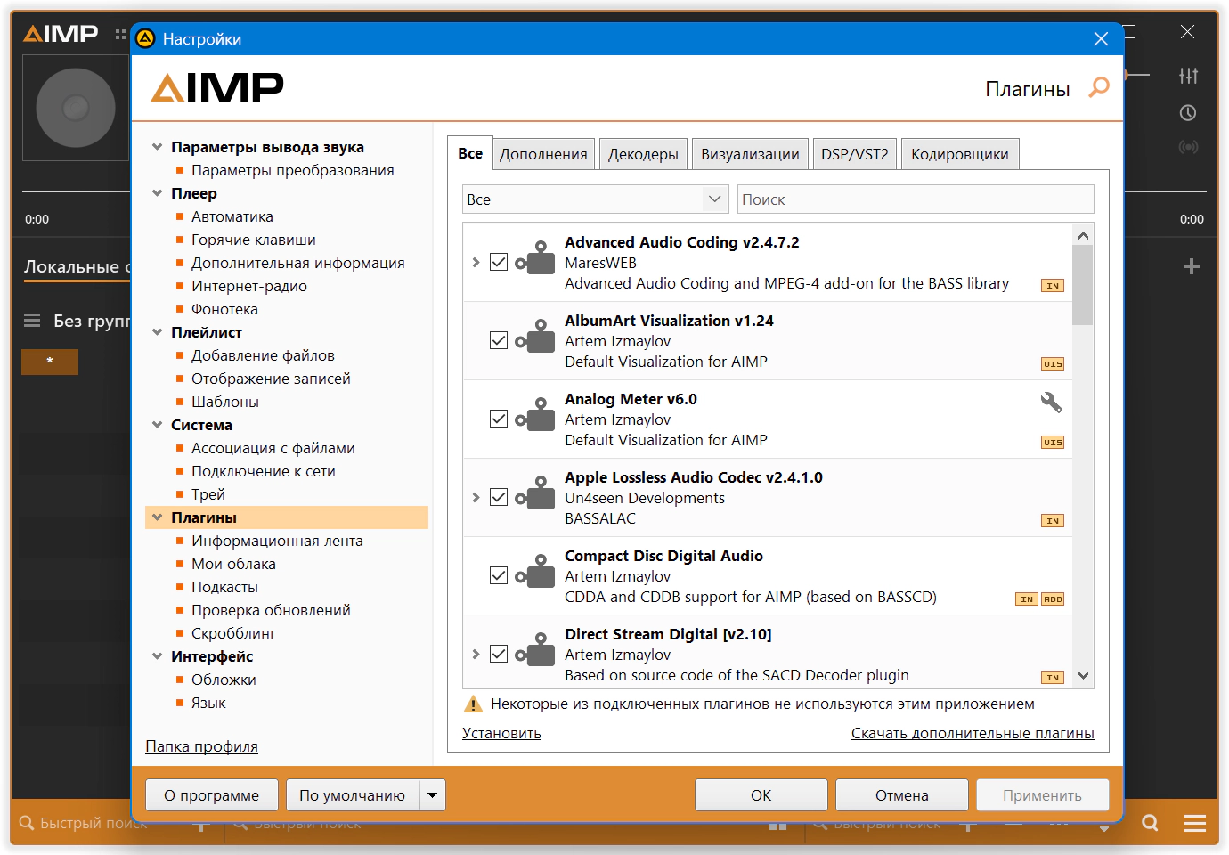
Task: Toggle the Direct Stream Digital plugin checkbox
Action: click(499, 654)
